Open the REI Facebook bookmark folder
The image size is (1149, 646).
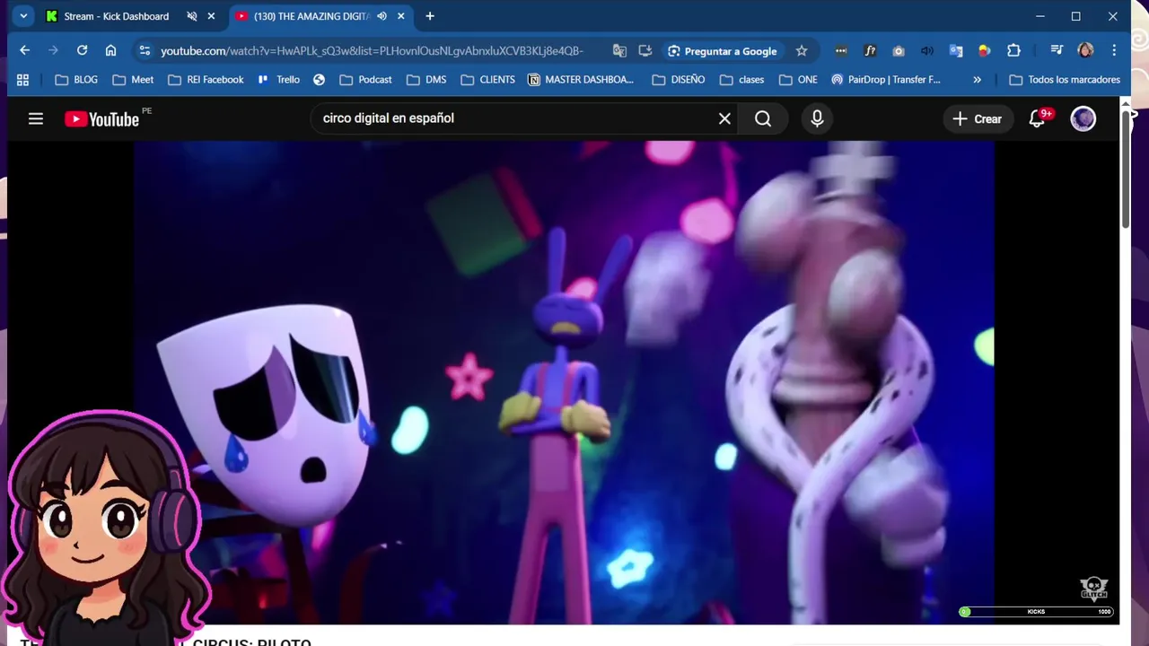[x=206, y=80]
